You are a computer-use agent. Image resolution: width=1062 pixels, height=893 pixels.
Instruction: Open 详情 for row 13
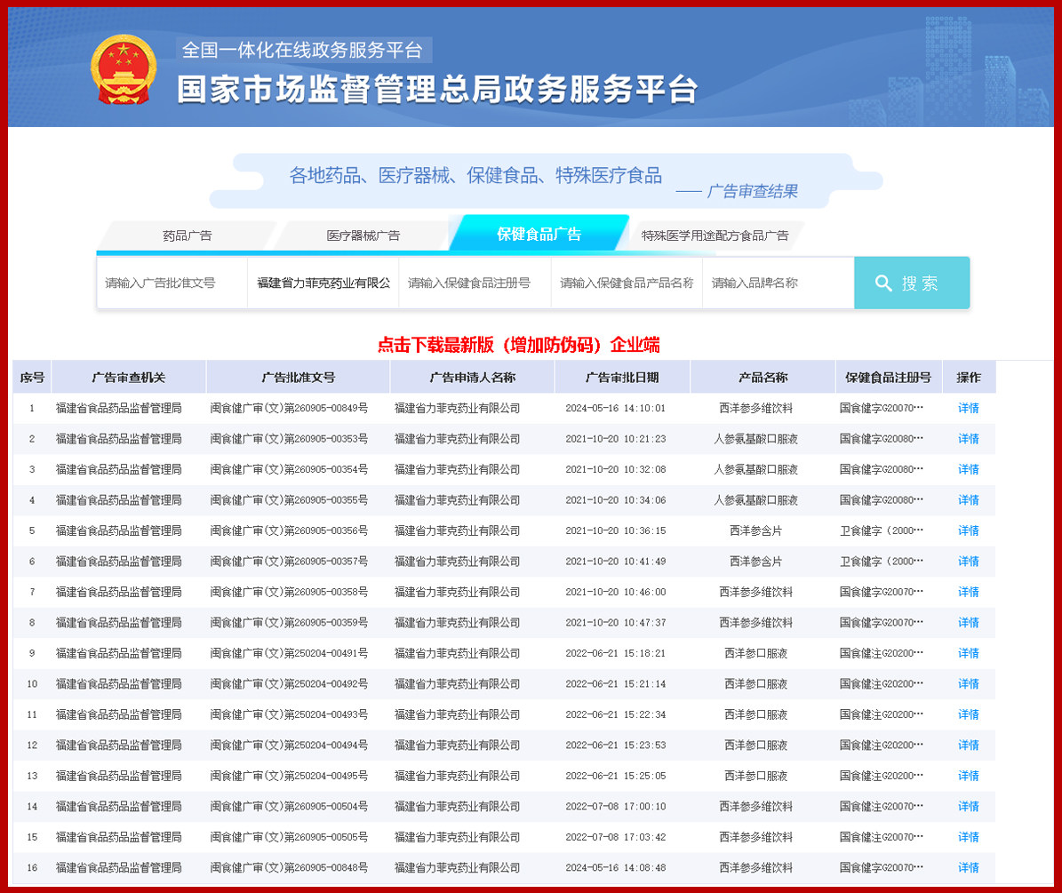point(968,776)
